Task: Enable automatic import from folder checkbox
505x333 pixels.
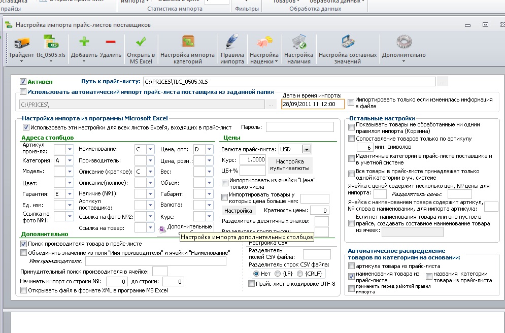Action: tap(23, 92)
